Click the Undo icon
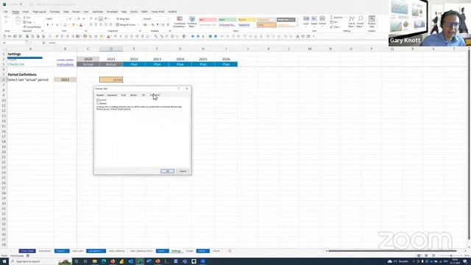Screen dimensions: 471x265 (6, 18)
